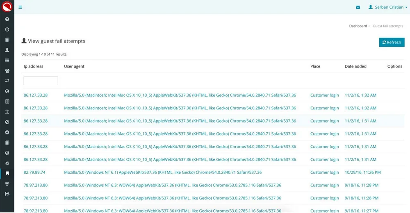Click the Windows NT 6.1 user agent text

pyautogui.click(x=163, y=172)
